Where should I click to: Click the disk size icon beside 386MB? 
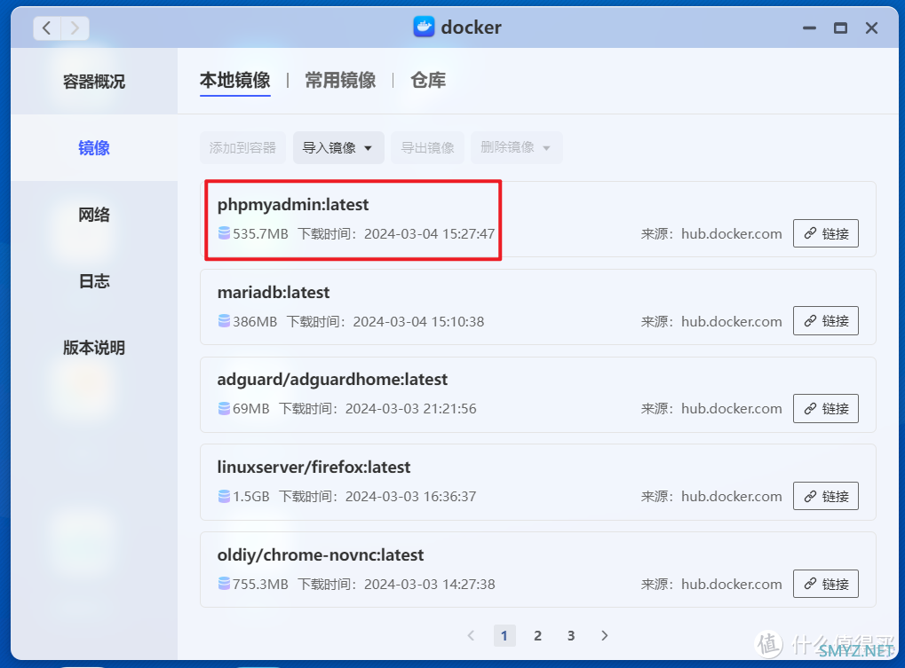click(x=224, y=321)
